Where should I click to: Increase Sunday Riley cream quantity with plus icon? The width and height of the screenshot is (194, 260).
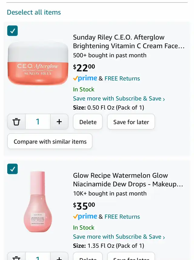pyautogui.click(x=59, y=122)
